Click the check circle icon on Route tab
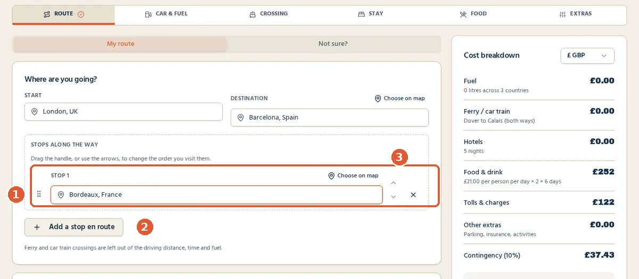Viewport: 639px width, 279px height. click(x=81, y=14)
